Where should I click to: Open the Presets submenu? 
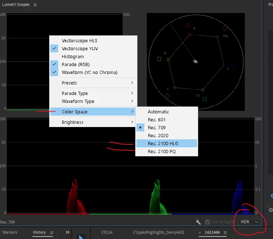pos(93,83)
